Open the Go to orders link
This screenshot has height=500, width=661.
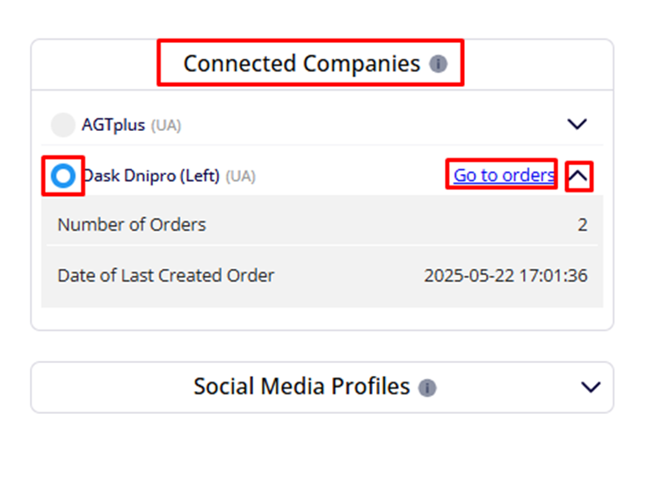point(504,175)
